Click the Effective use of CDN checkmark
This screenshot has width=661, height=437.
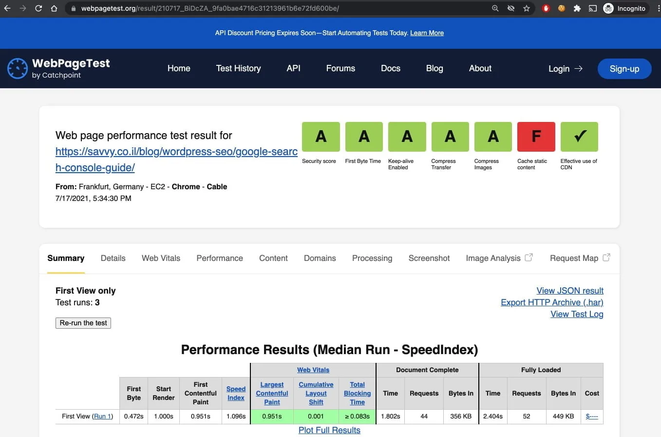[579, 137]
